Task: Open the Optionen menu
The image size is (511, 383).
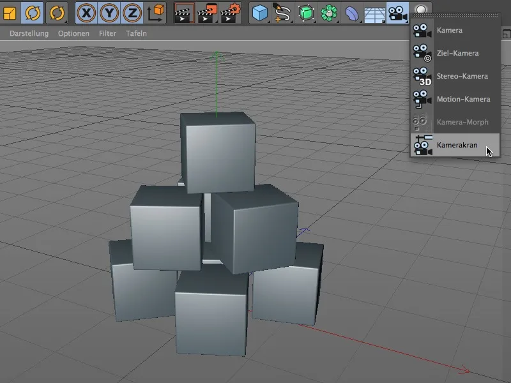Action: point(73,33)
